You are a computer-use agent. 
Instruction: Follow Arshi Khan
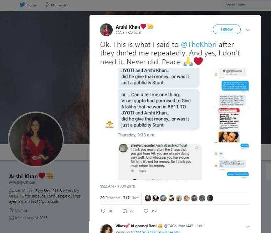[x=226, y=29]
